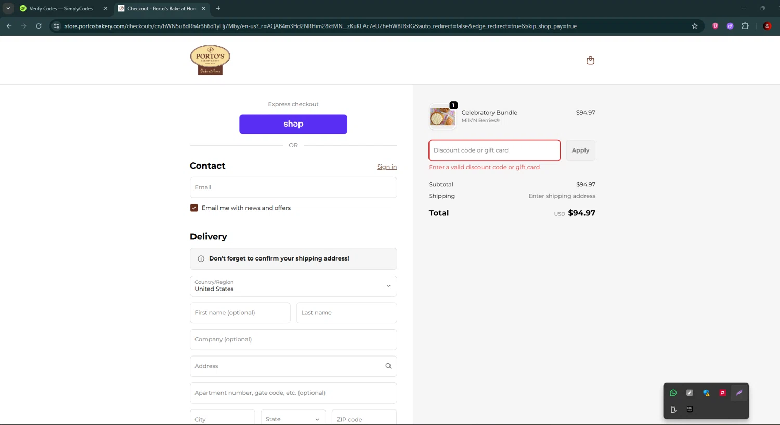The width and height of the screenshot is (780, 425).
Task: Open WhatsApp from the system tray
Action: click(673, 393)
